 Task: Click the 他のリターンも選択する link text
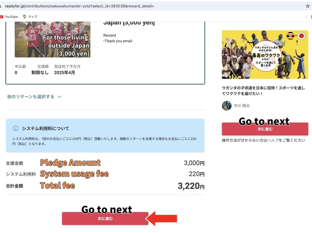(31, 97)
